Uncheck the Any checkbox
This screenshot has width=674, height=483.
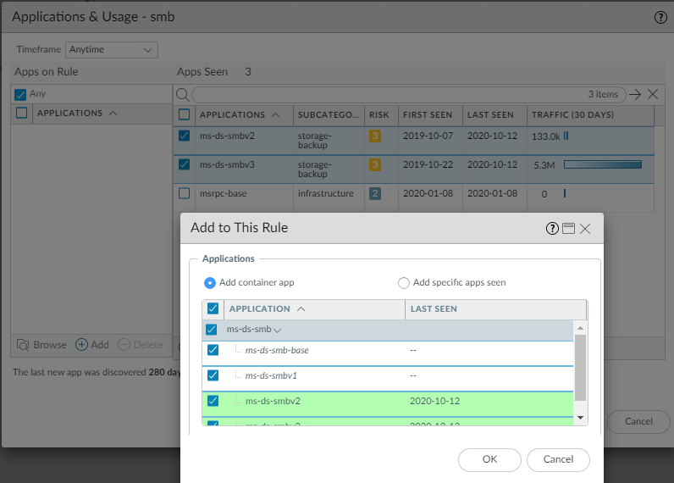[21, 94]
